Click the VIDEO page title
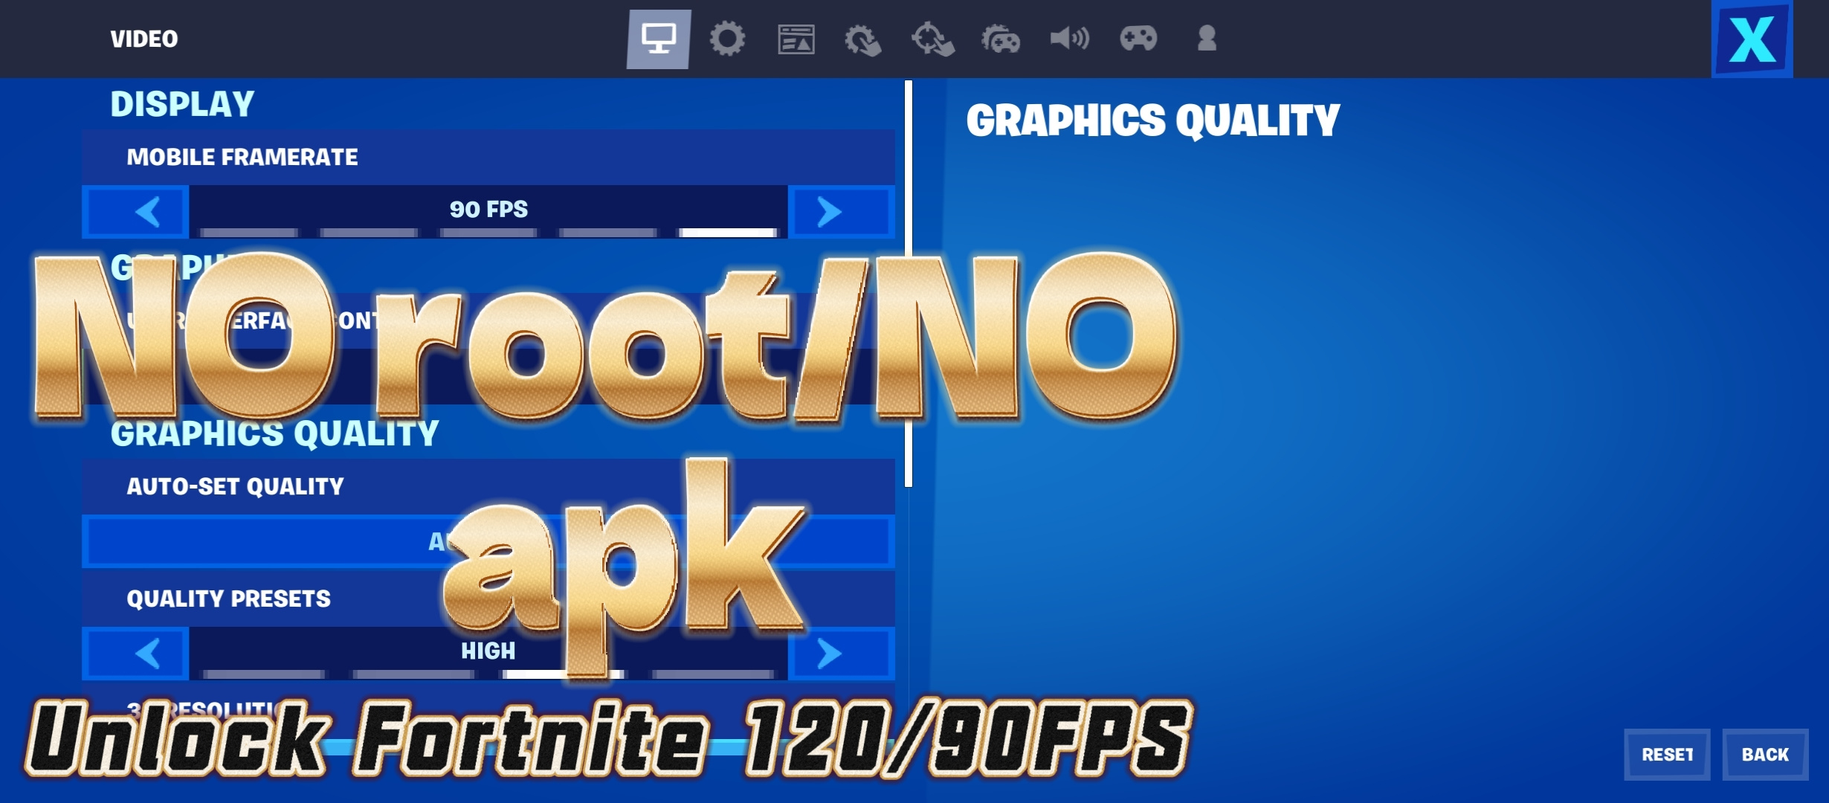Screen dimensions: 1829x803 [x=144, y=39]
